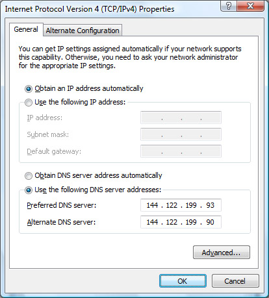Open the General tab

26,29
